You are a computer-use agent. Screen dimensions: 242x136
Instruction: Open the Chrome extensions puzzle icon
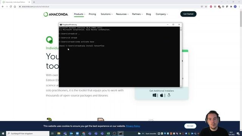(231, 7)
